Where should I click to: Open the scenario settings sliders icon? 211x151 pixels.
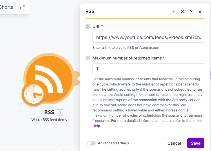(x=22, y=7)
